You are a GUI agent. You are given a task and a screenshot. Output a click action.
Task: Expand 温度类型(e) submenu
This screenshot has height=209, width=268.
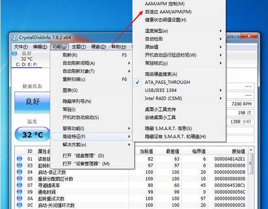tap(179, 31)
